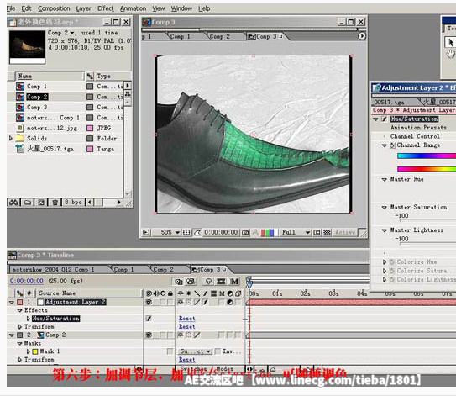Toggle the mask shape view icon in viewer
The image size is (456, 396).
[x=197, y=232]
